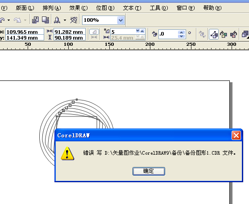Open the 版面(L) menu
This screenshot has height=204, width=249.
click(x=25, y=8)
